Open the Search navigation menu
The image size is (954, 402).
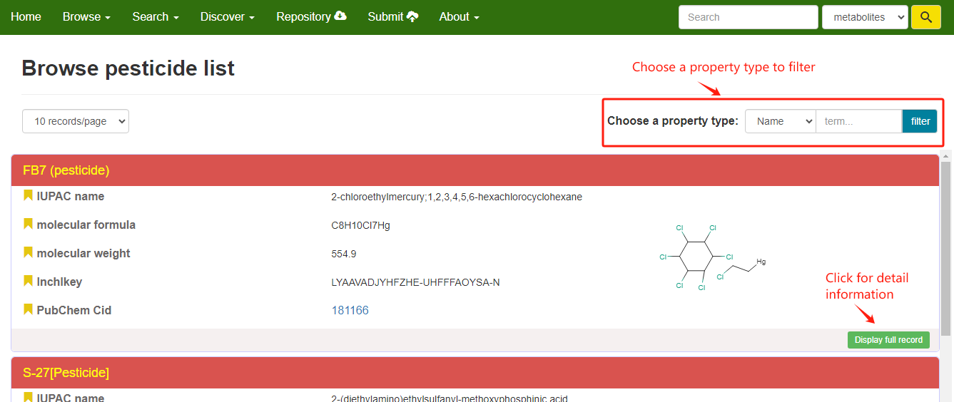click(155, 17)
